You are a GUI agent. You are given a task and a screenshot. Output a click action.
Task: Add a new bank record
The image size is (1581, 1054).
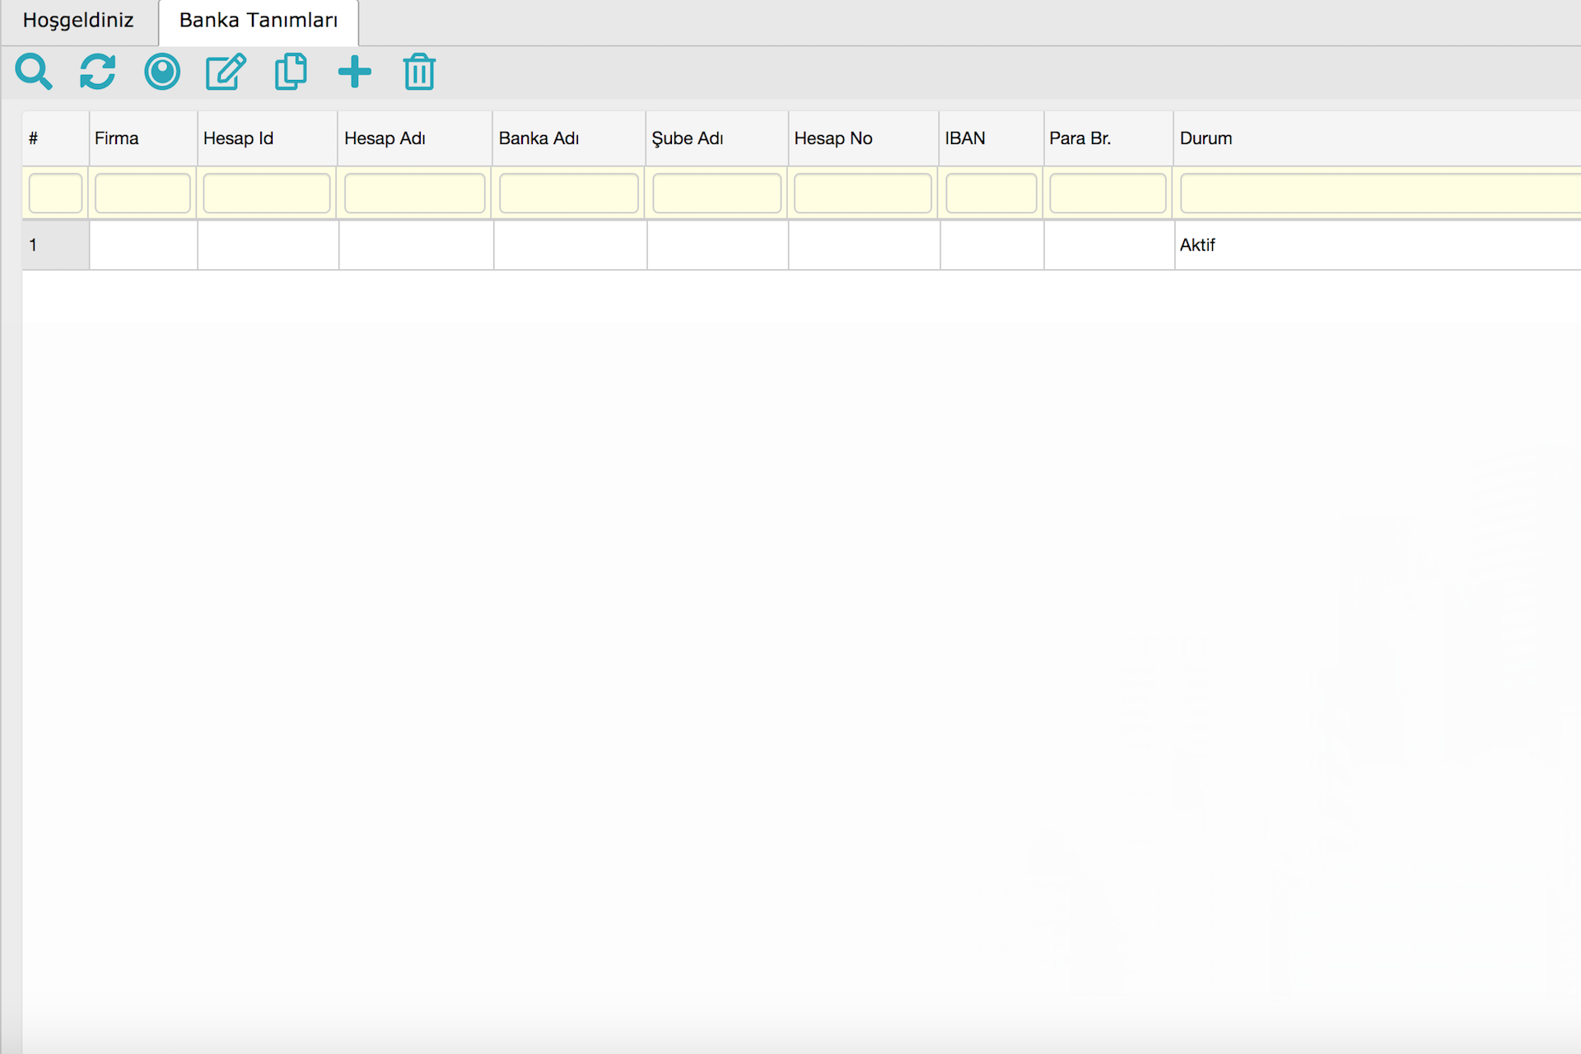click(355, 72)
